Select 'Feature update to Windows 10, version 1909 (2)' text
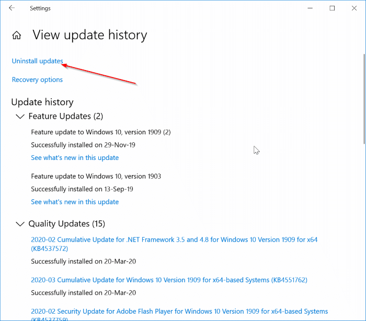This screenshot has height=321, width=366. (x=101, y=132)
